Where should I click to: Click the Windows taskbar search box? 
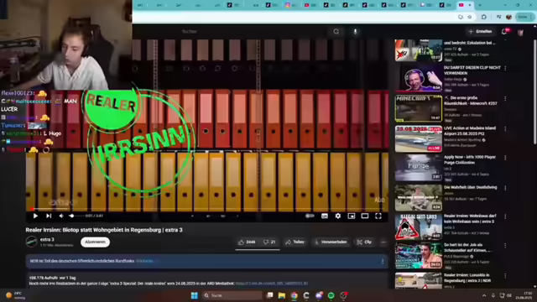click(x=232, y=295)
